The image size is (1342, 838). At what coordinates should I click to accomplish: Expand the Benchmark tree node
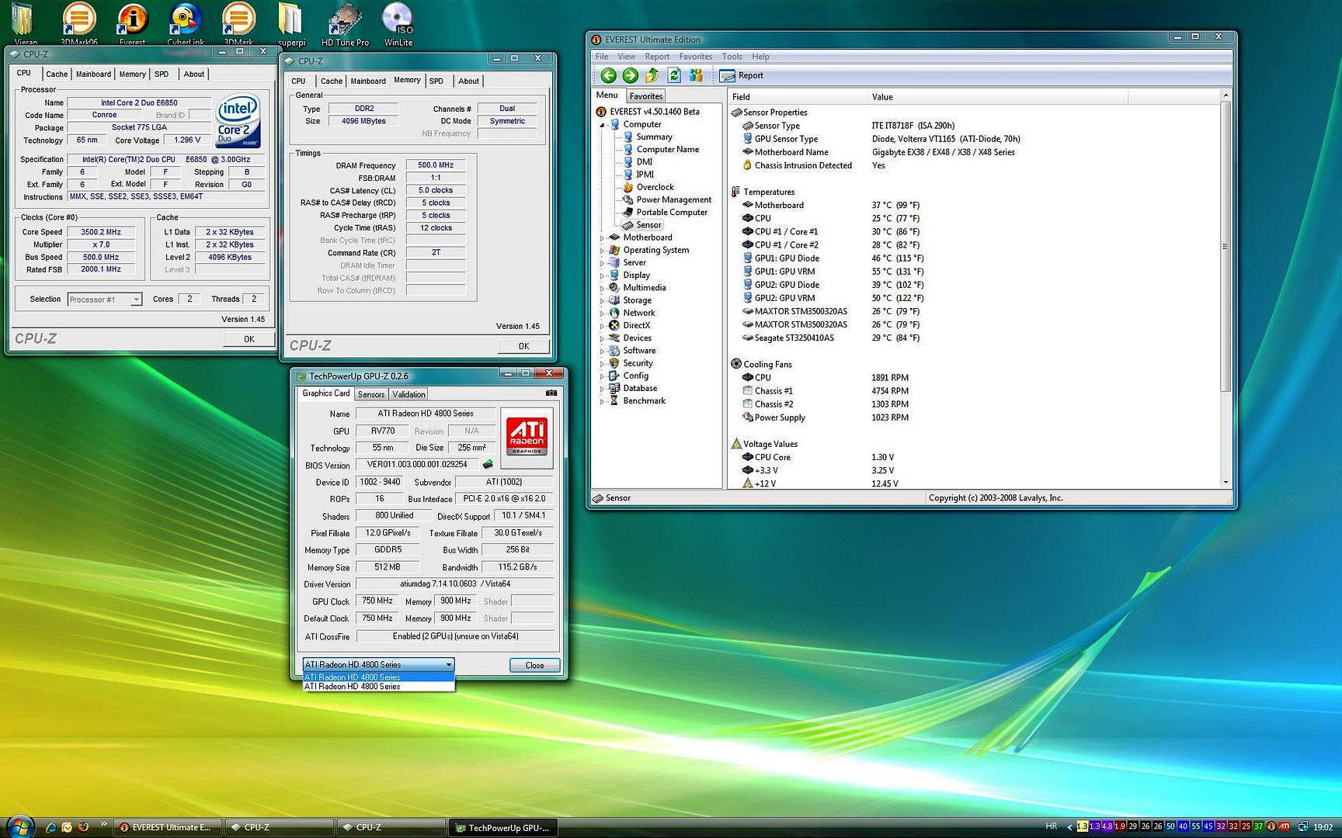(x=601, y=401)
